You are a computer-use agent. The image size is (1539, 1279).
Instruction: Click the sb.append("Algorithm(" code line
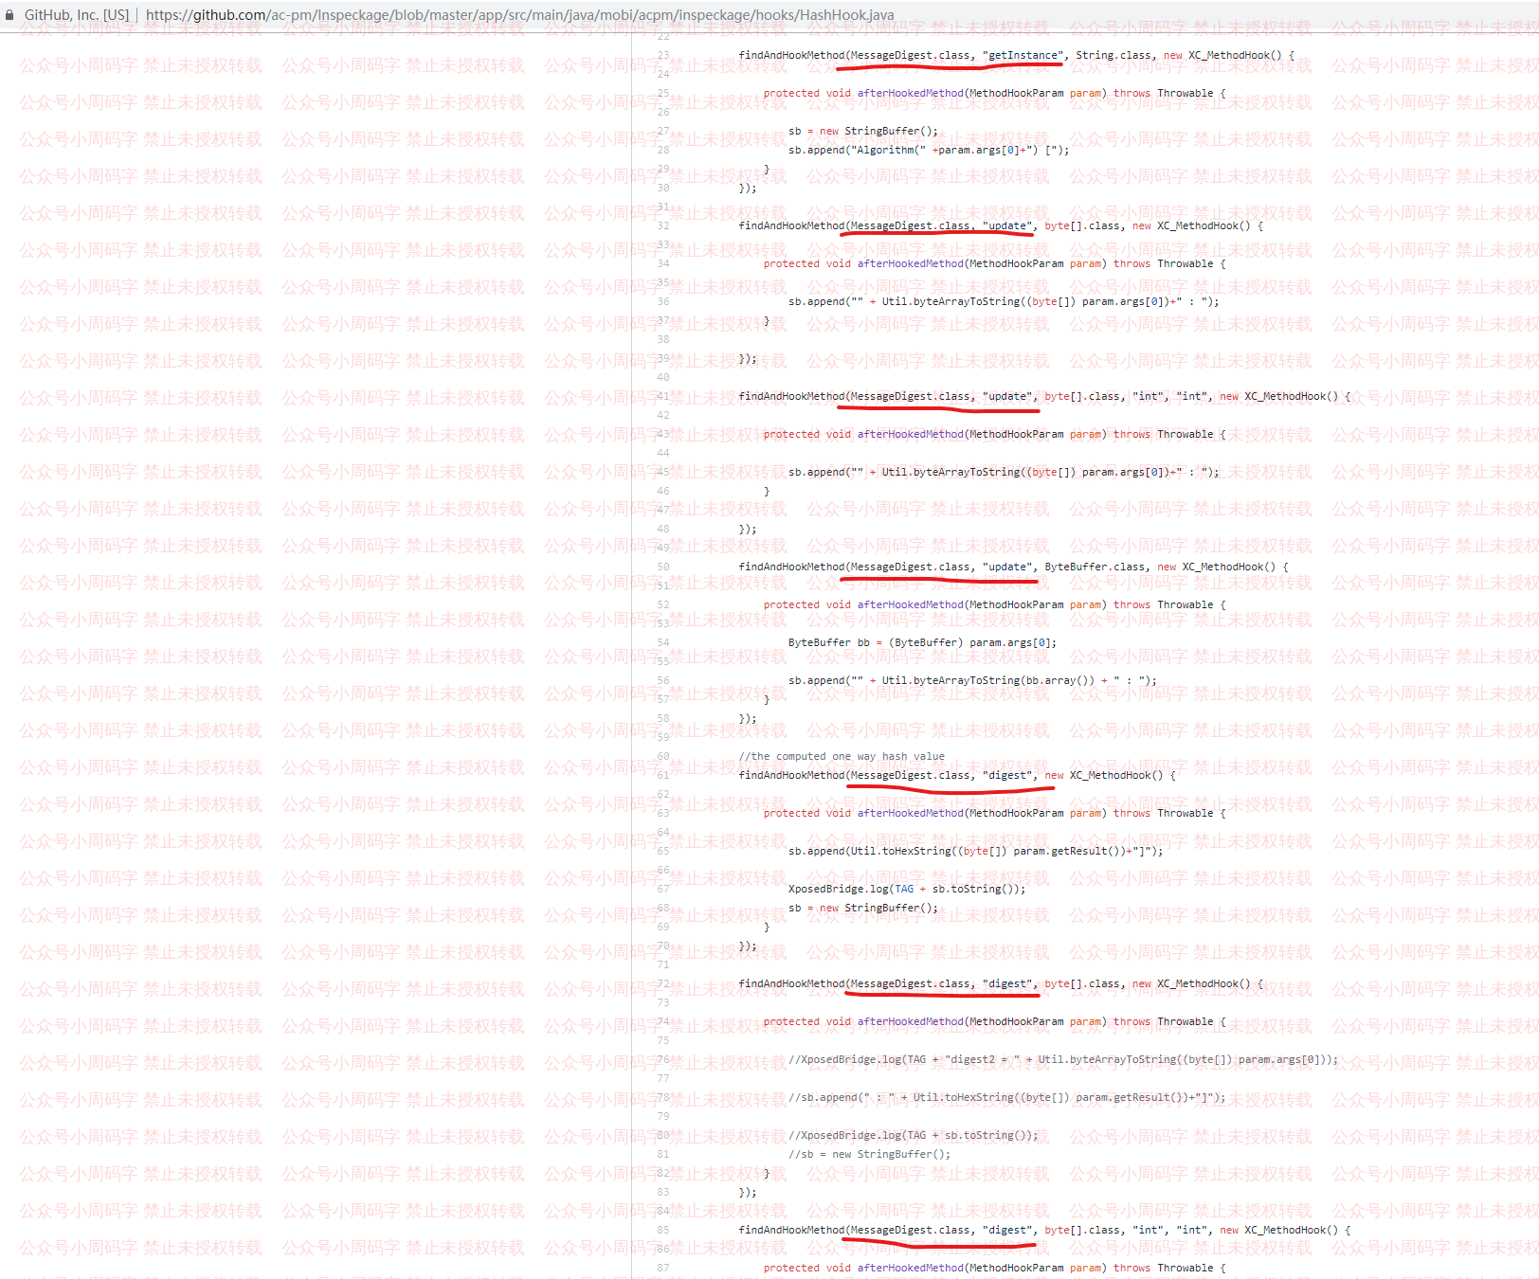click(x=929, y=150)
